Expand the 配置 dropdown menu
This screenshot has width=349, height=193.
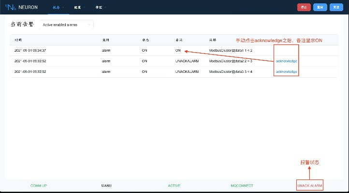click(79, 7)
